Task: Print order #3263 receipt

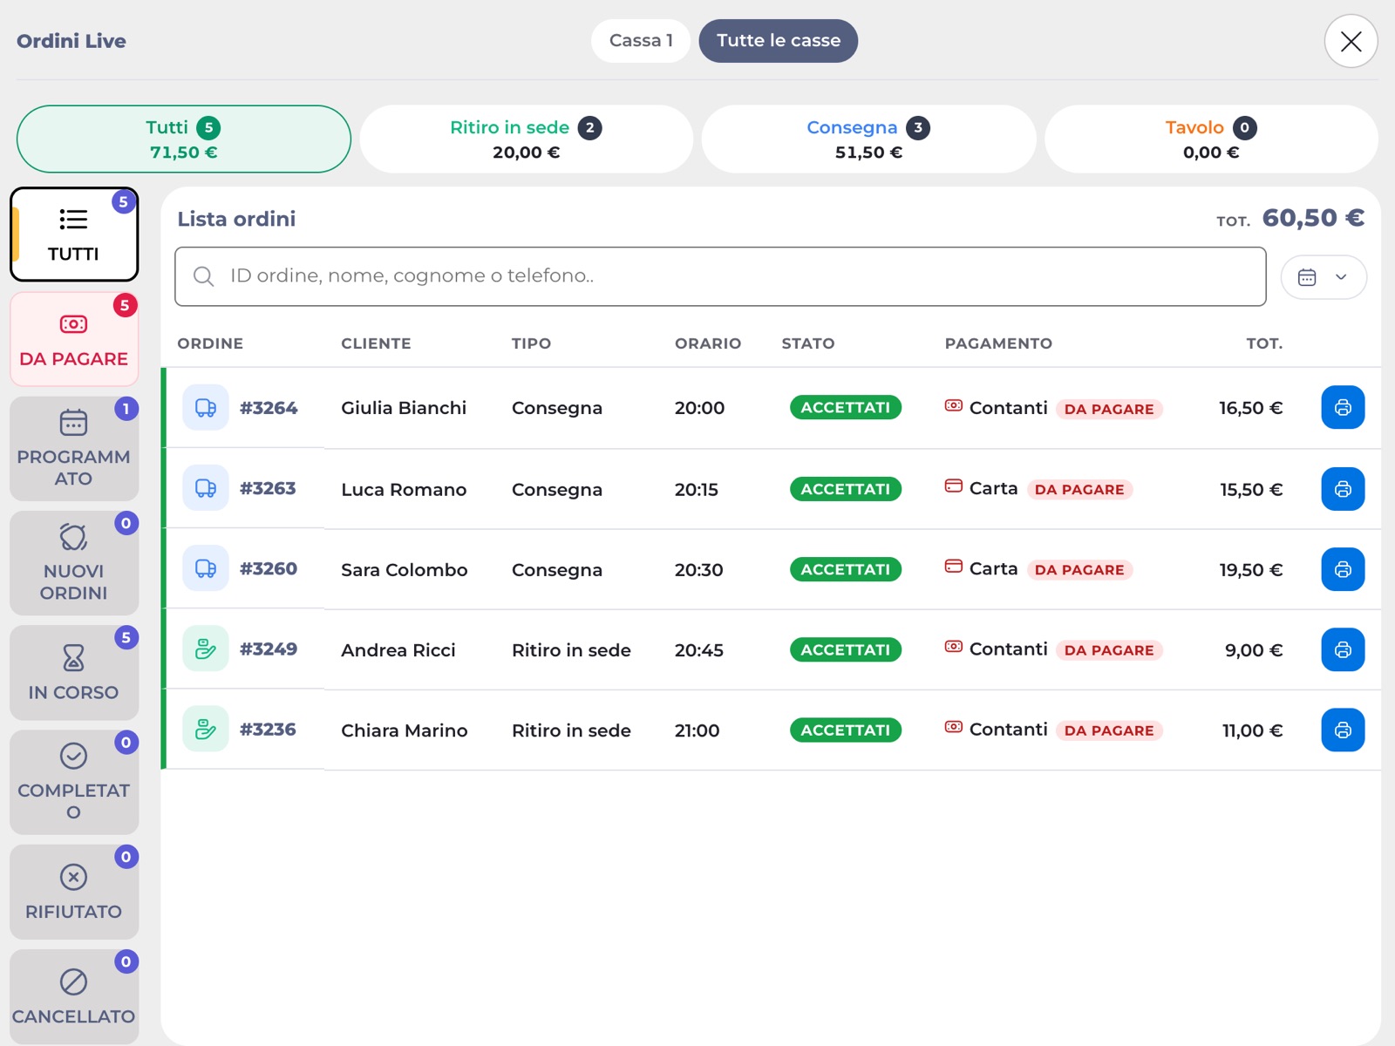Action: click(1343, 489)
